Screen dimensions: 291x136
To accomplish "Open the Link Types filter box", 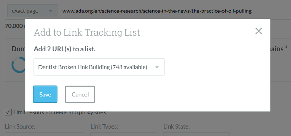I will [x=124, y=134].
